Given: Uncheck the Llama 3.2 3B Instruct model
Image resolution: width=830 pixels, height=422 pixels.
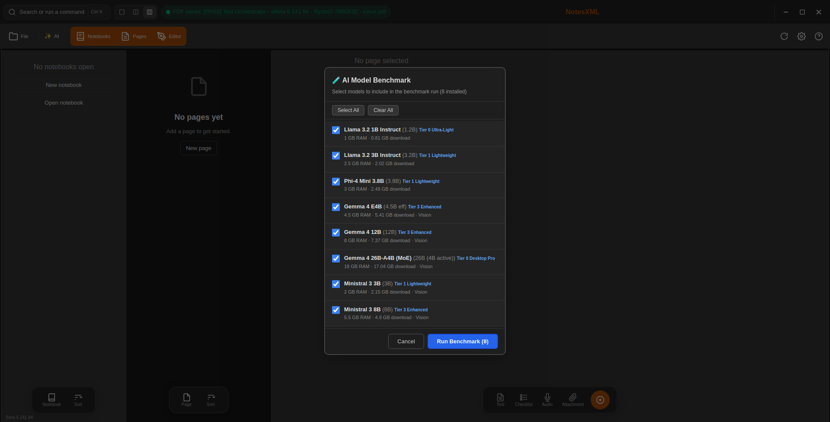Looking at the screenshot, I should coord(336,156).
